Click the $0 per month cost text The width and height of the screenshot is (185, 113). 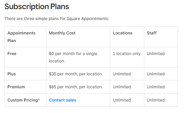click(73, 57)
